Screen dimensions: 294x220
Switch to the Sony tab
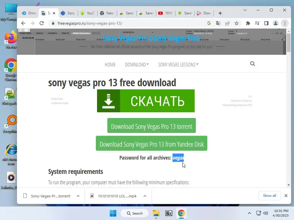(68, 13)
